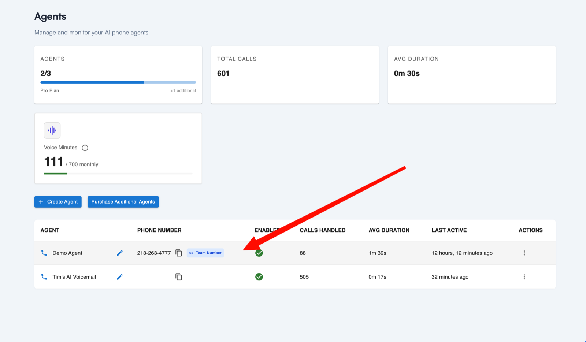Screen dimensions: 586x342
Task: Open Tim's AI Voicemail actions menu
Action: tap(524, 277)
